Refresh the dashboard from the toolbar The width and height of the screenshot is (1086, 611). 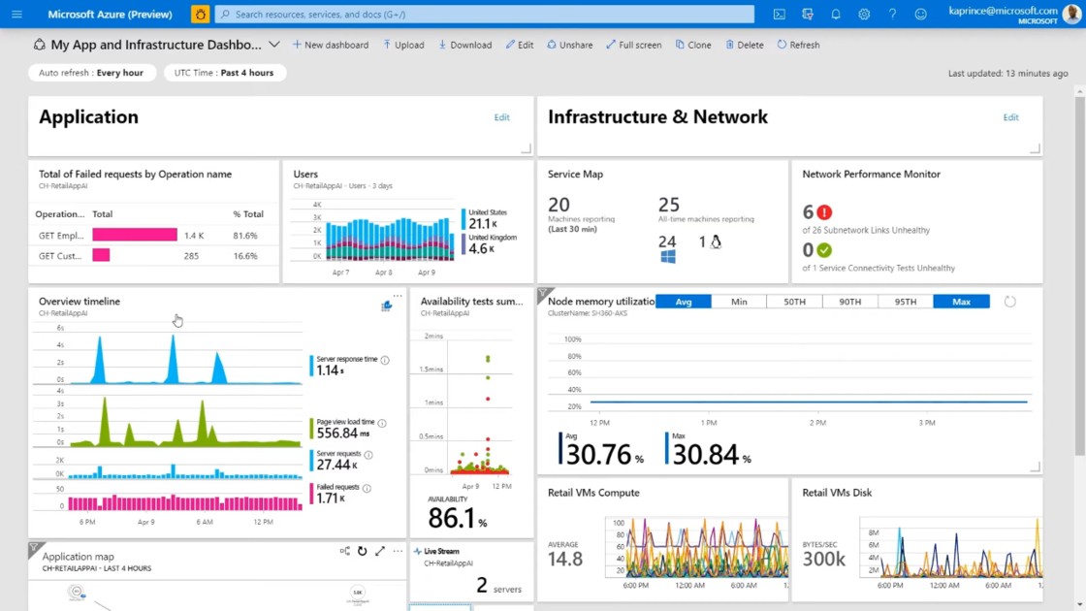coord(799,45)
